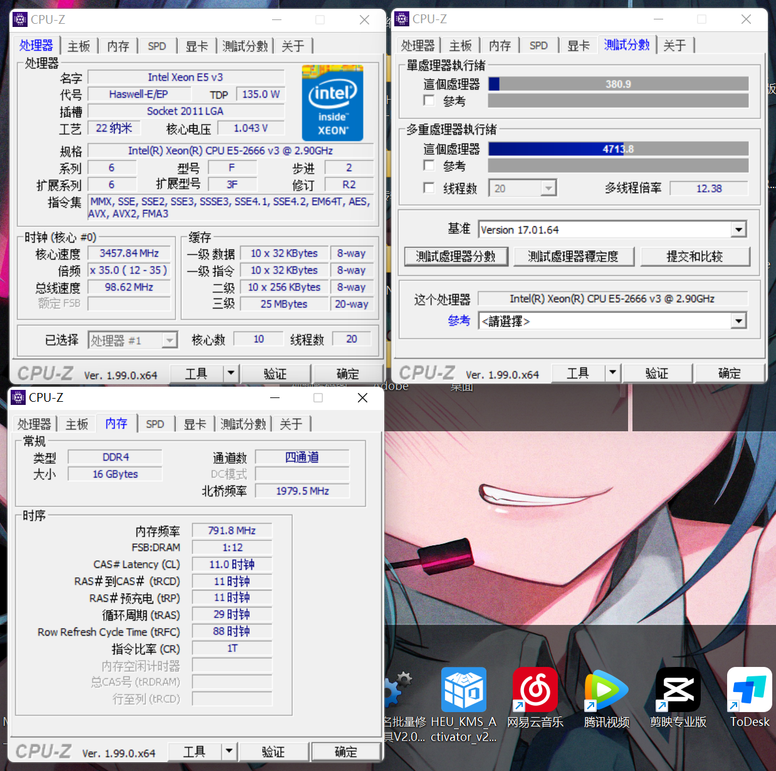The height and width of the screenshot is (771, 776).
Task: Click the 測試處理器穩定度 button
Action: 574,256
